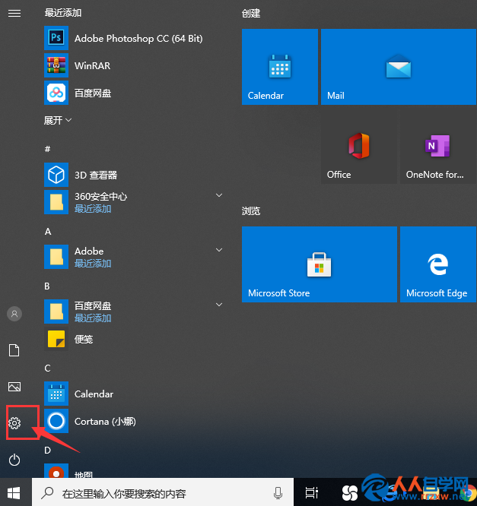Open the Microsoft Store tile
477x506 pixels.
(x=320, y=264)
